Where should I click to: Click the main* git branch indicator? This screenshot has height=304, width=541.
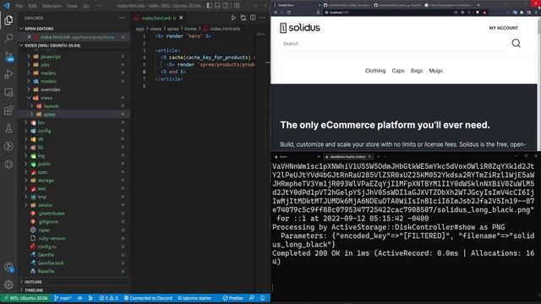coord(63,298)
